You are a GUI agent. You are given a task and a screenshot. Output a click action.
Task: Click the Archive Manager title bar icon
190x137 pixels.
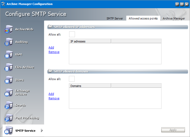tap(3, 4)
